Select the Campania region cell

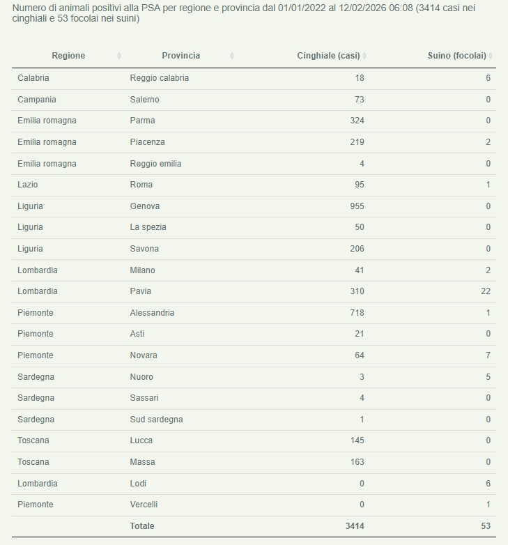coord(36,100)
